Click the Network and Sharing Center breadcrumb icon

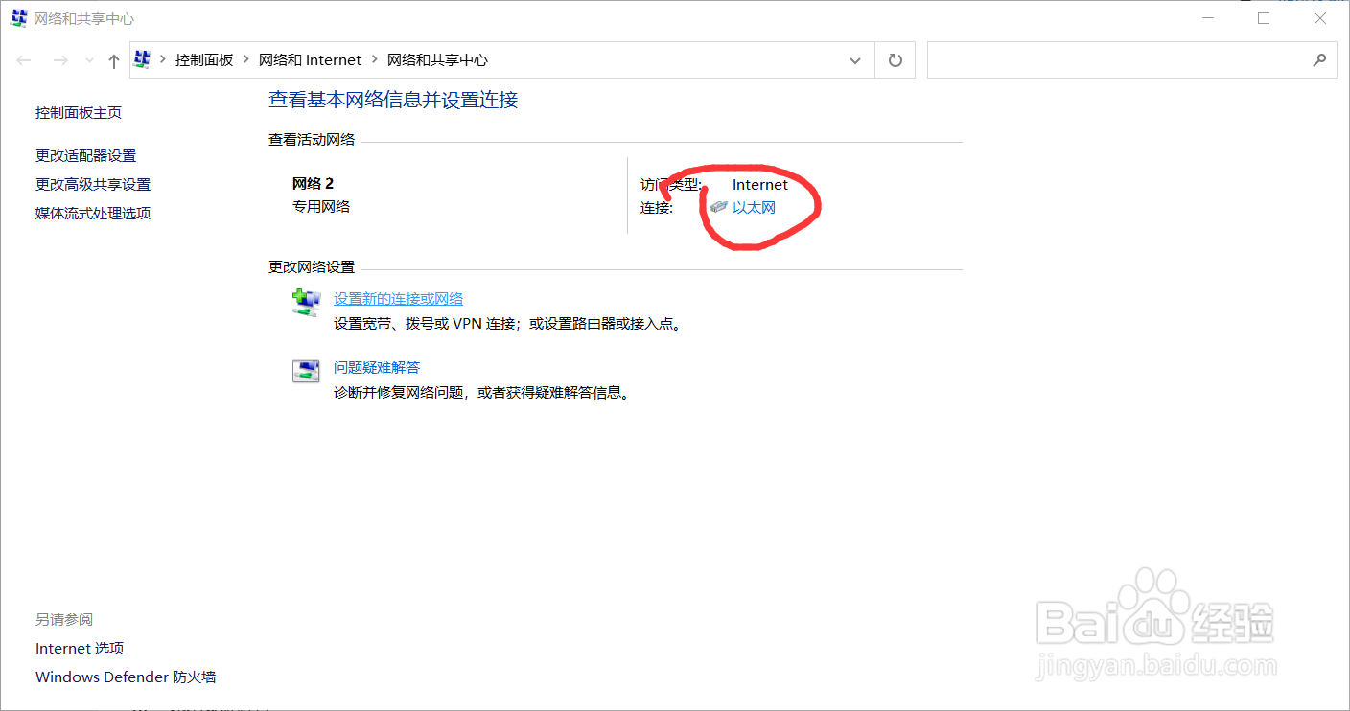(x=142, y=59)
